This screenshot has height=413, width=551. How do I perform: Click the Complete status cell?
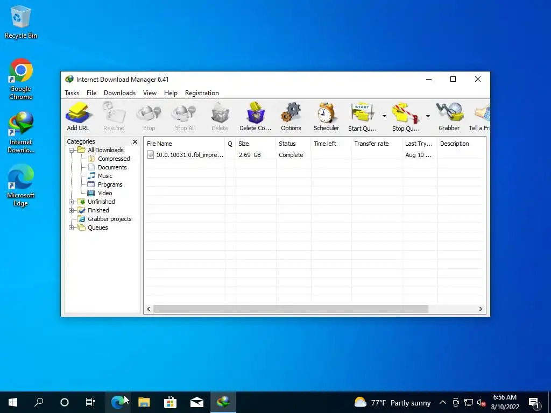[x=291, y=155]
